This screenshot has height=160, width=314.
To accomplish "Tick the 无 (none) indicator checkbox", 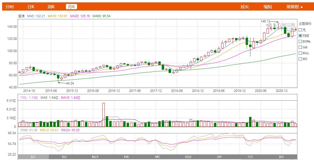I will point(300,30).
